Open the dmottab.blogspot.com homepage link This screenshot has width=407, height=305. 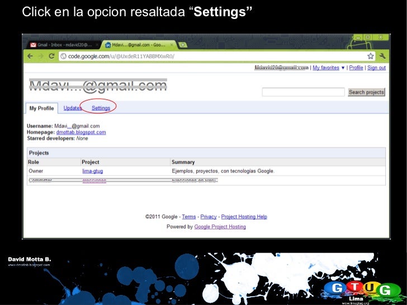click(x=81, y=132)
